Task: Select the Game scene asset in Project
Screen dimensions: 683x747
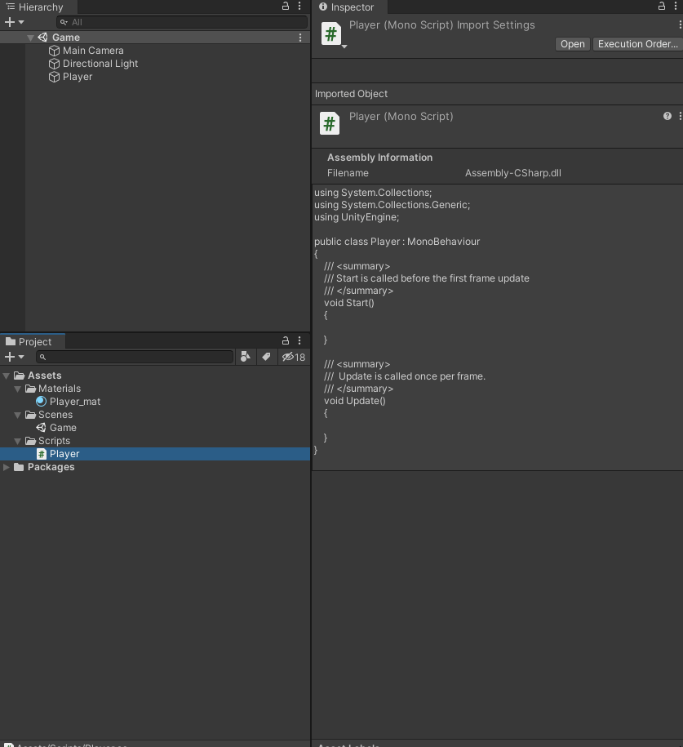Action: click(63, 428)
